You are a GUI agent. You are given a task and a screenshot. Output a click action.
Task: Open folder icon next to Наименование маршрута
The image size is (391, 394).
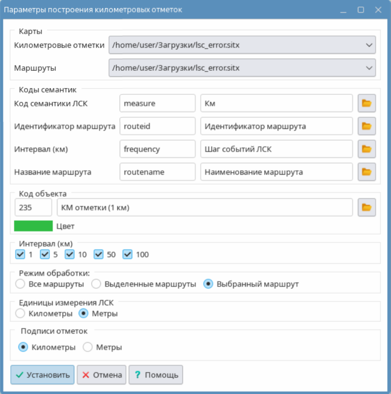[366, 171]
